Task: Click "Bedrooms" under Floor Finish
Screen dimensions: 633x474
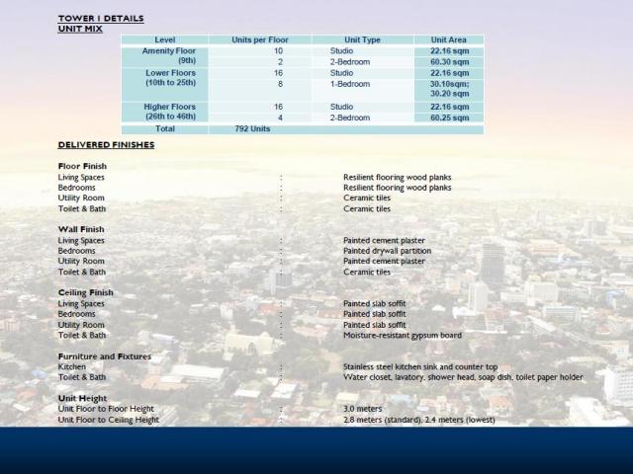Action: tap(77, 188)
